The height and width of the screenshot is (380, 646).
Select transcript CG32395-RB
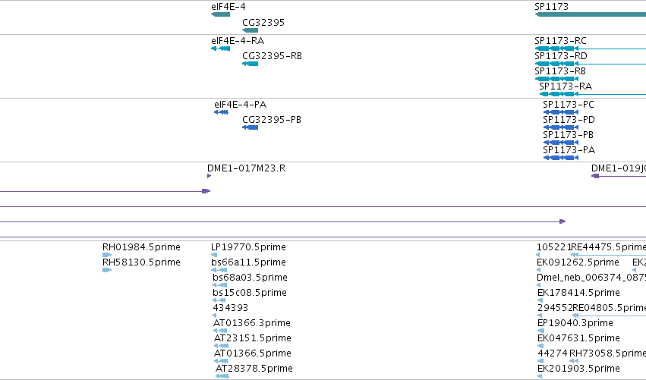point(272,56)
